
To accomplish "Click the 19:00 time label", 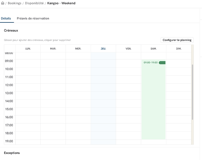I will tap(9, 141).
